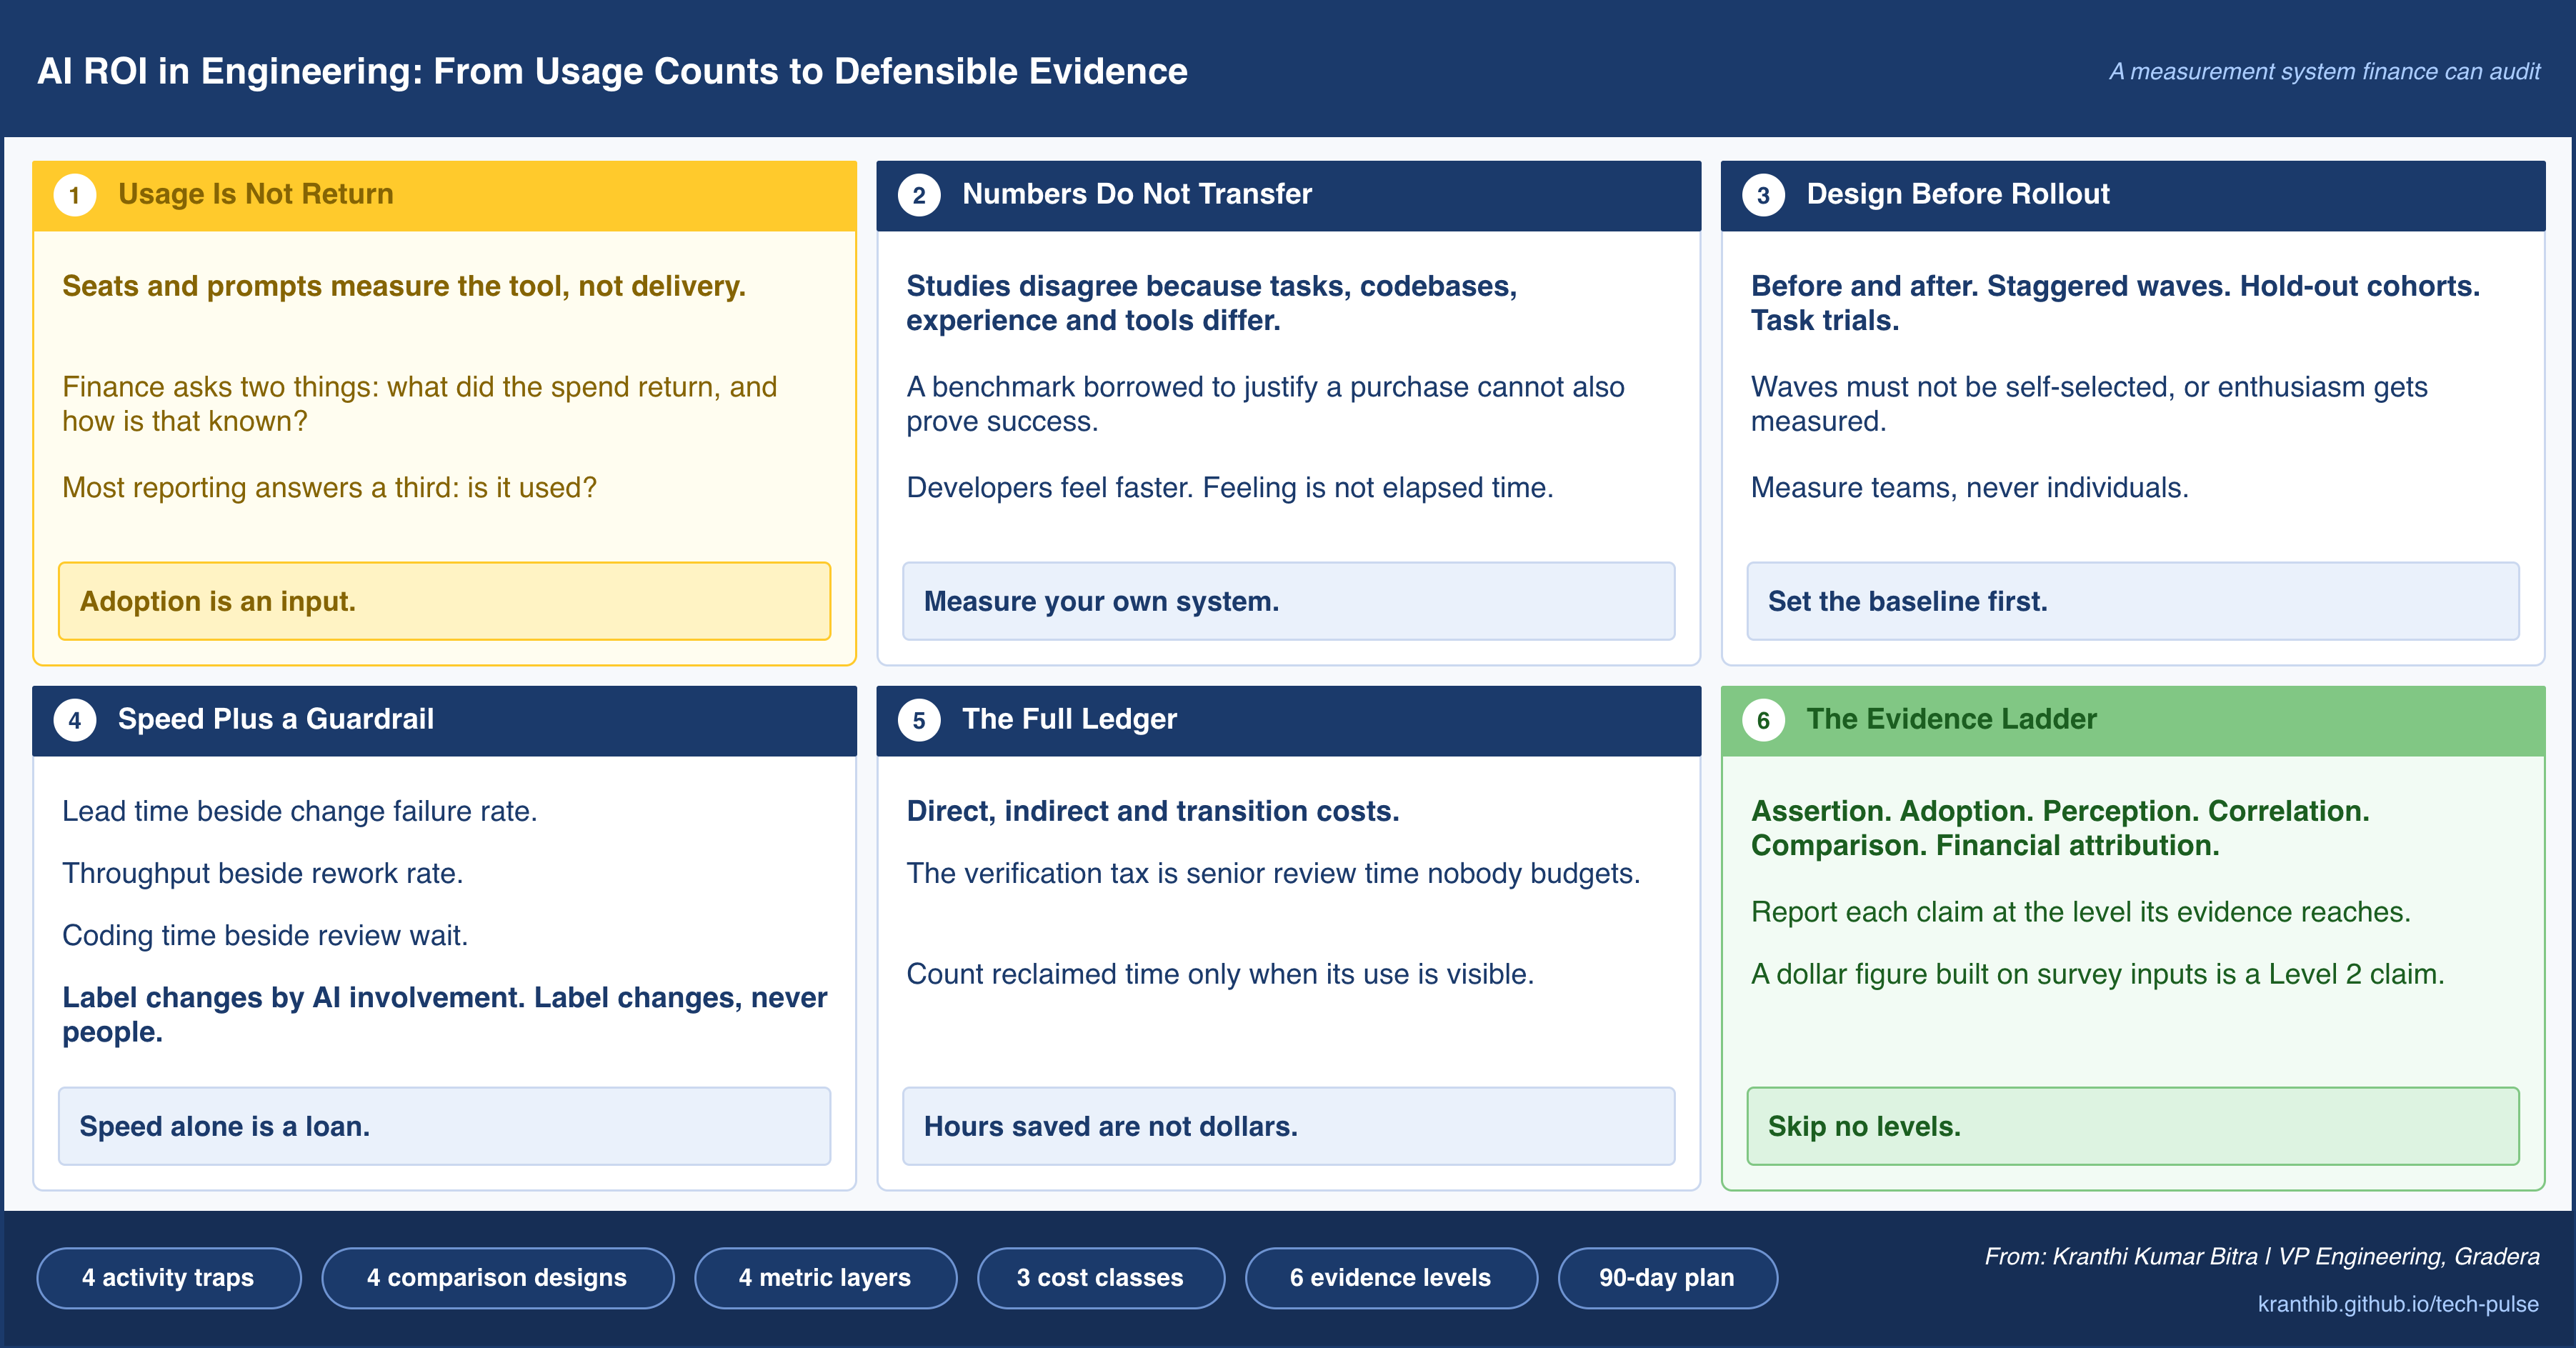Click the number 6 circle badge
This screenshot has width=2576, height=1348.
tap(1763, 720)
